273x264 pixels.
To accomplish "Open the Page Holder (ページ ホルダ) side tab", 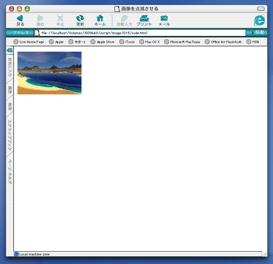I will pos(10,171).
